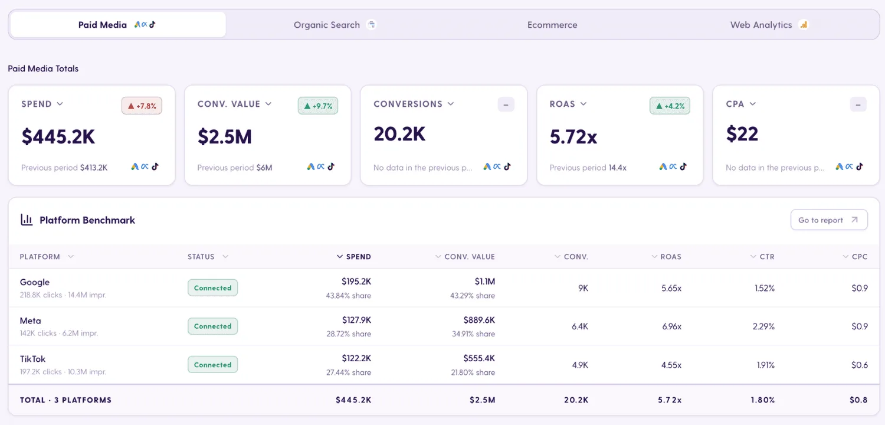Open the Organic Search tab
The height and width of the screenshot is (425, 885).
pyautogui.click(x=335, y=25)
